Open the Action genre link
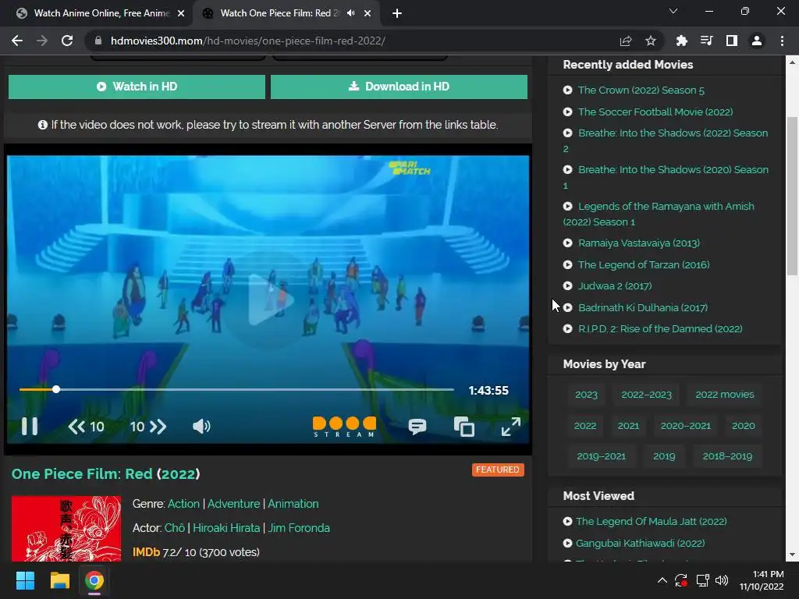This screenshot has width=799, height=599. point(183,504)
